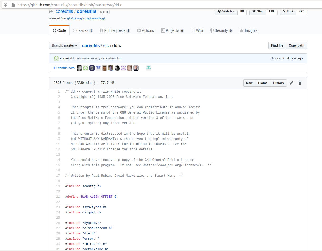View the History of dd.c
The image size is (322, 251).
[x=279, y=83]
